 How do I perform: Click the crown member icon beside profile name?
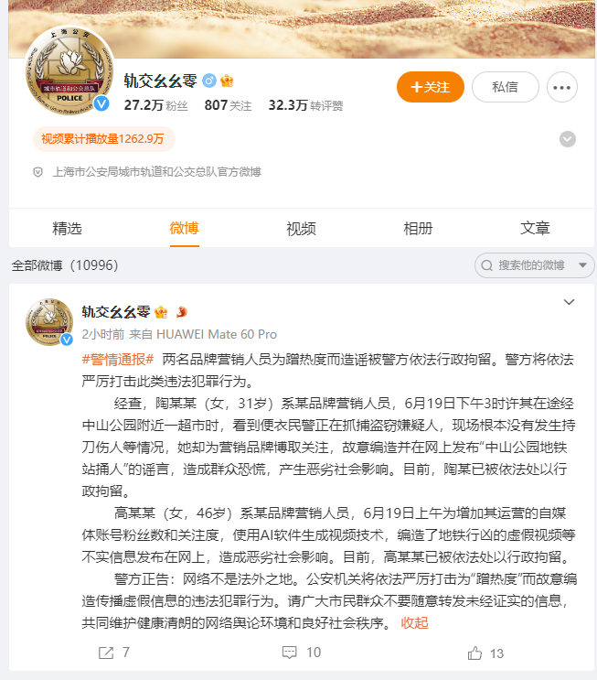(x=227, y=81)
